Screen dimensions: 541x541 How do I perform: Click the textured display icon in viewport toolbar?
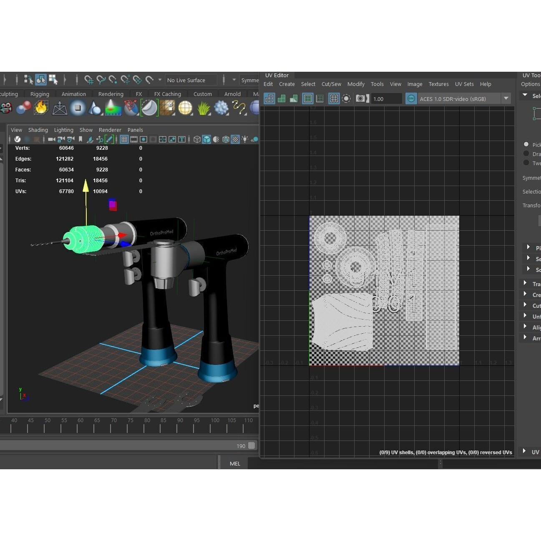[235, 139]
